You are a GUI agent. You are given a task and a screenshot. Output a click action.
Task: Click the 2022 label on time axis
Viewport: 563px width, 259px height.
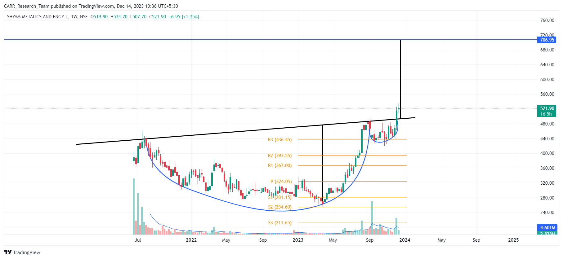[x=191, y=240]
